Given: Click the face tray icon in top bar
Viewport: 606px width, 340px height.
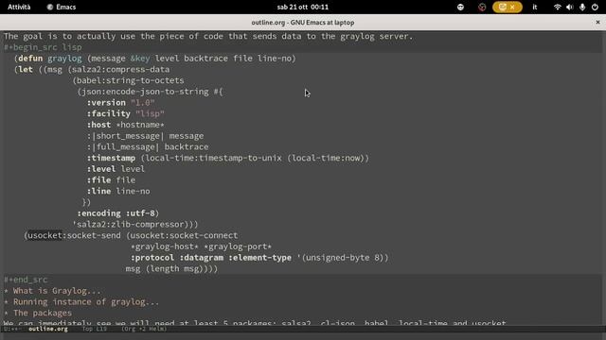Looking at the screenshot, I should tap(460, 7).
